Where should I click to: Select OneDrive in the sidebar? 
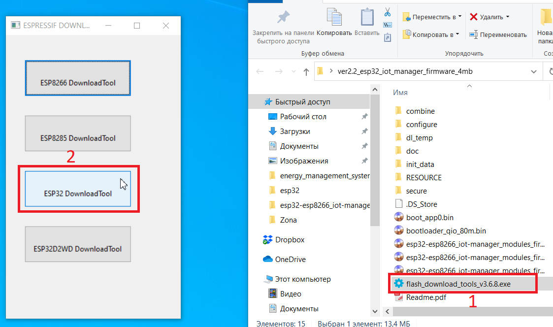[290, 260]
